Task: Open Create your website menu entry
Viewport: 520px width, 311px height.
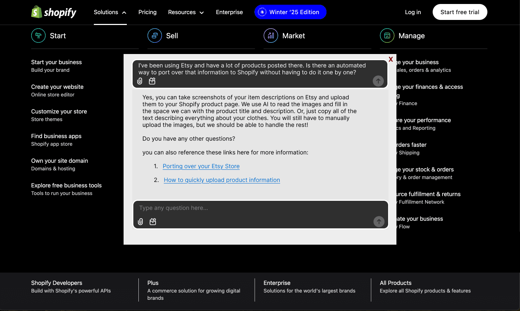Action: pos(57,90)
